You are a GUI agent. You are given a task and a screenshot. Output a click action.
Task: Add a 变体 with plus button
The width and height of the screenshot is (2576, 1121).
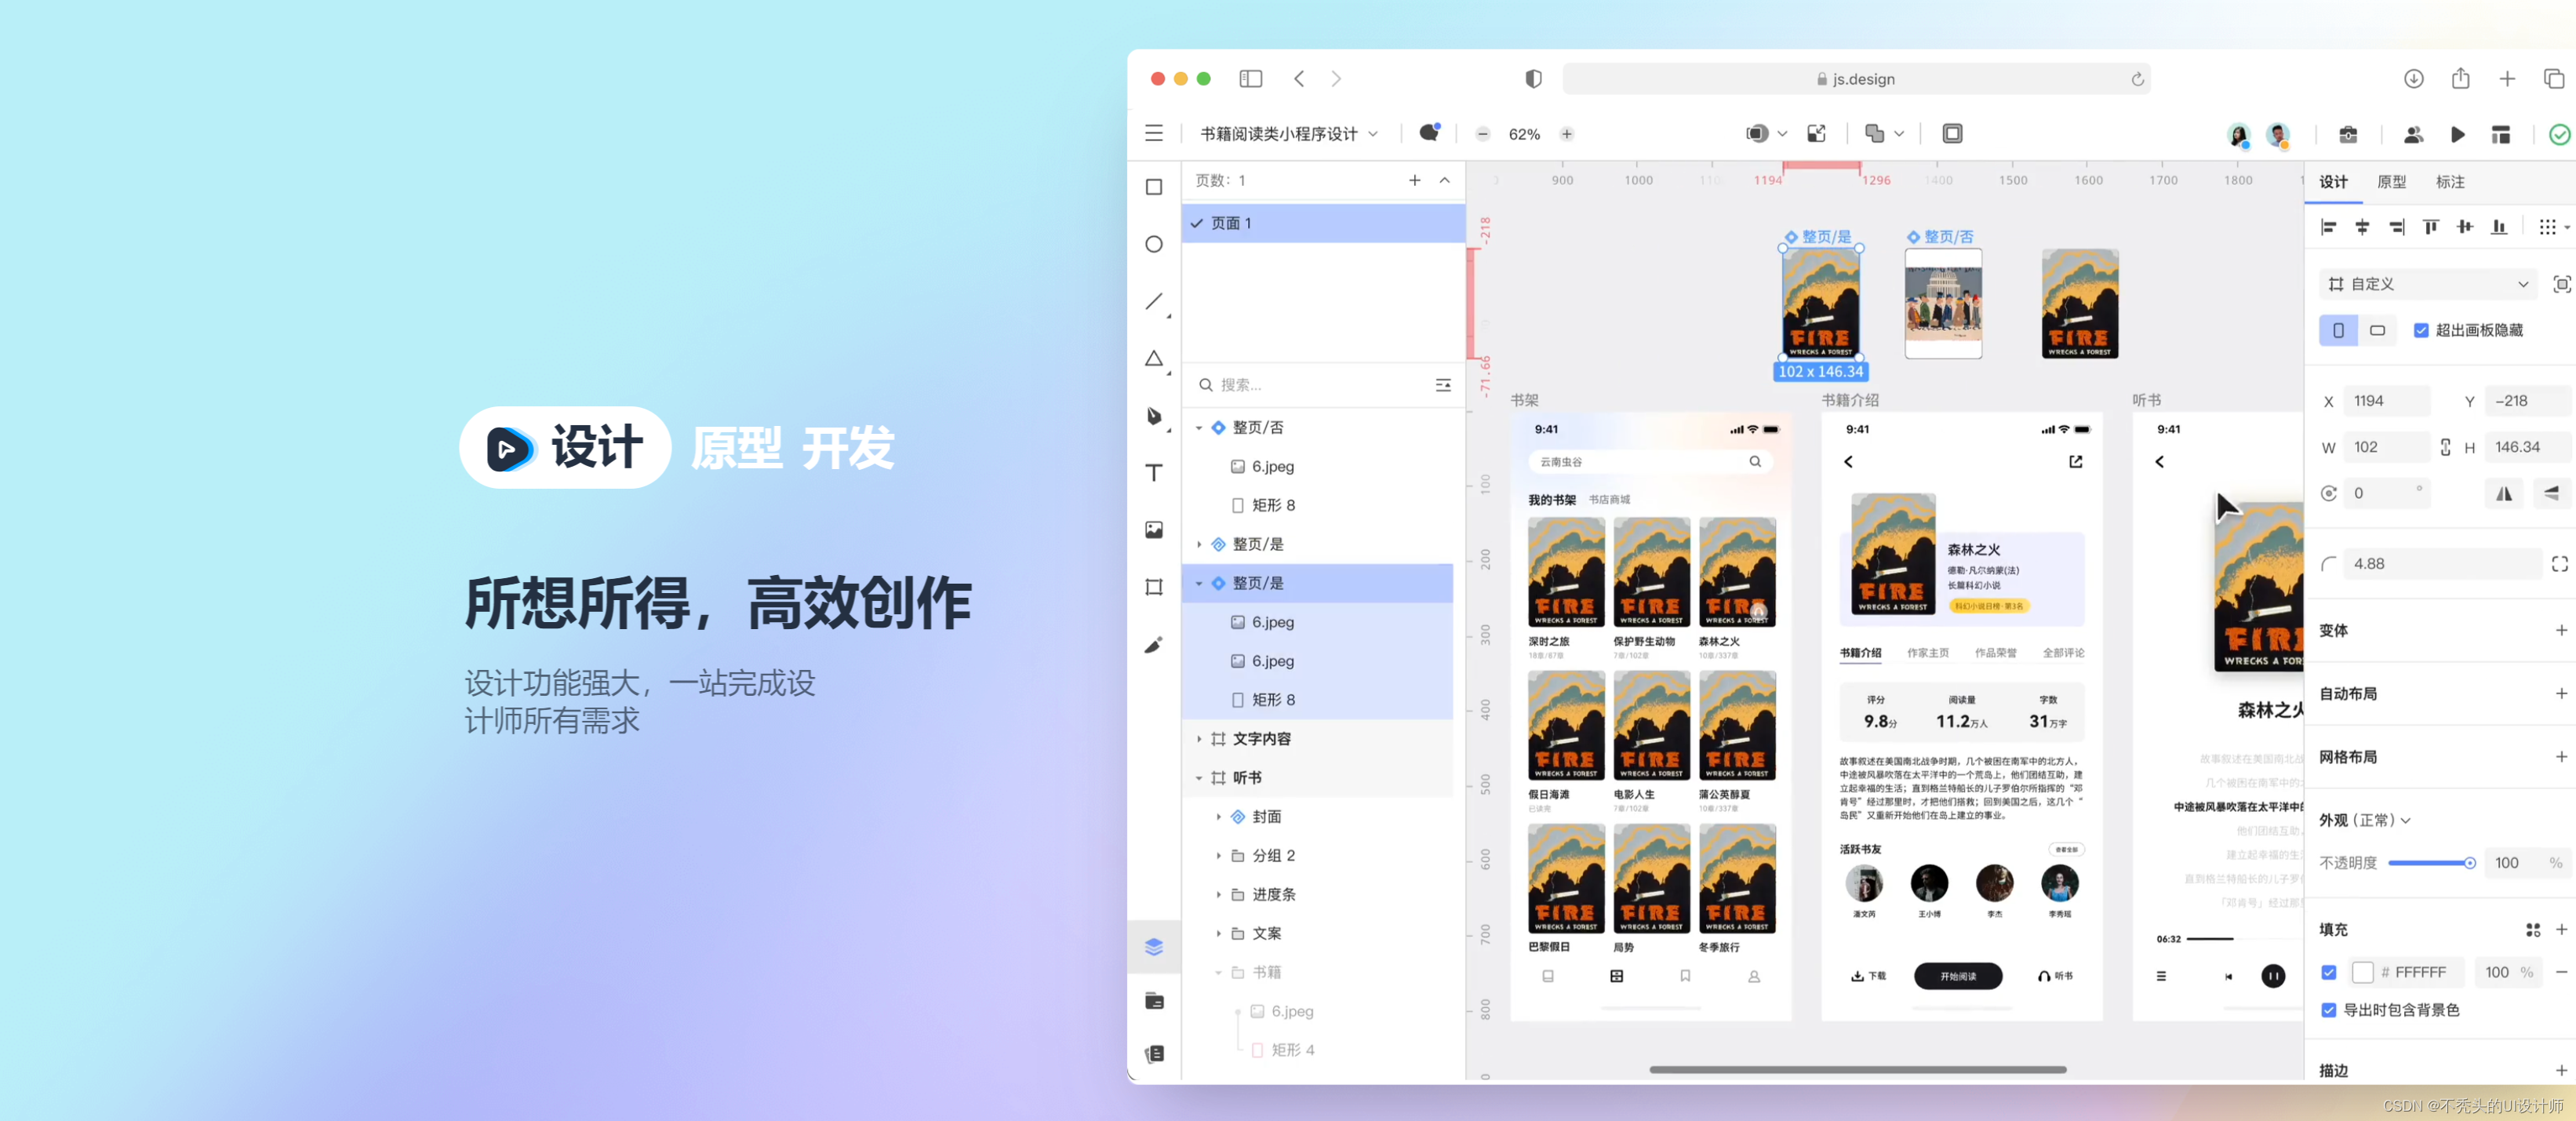2560,630
